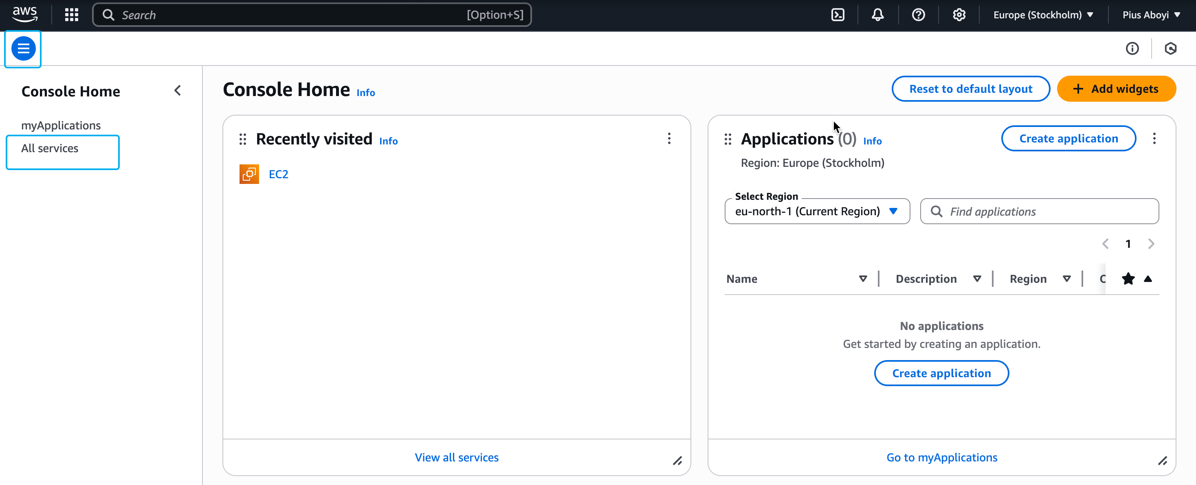Open the notifications bell
Image resolution: width=1196 pixels, height=485 pixels.
click(x=877, y=15)
